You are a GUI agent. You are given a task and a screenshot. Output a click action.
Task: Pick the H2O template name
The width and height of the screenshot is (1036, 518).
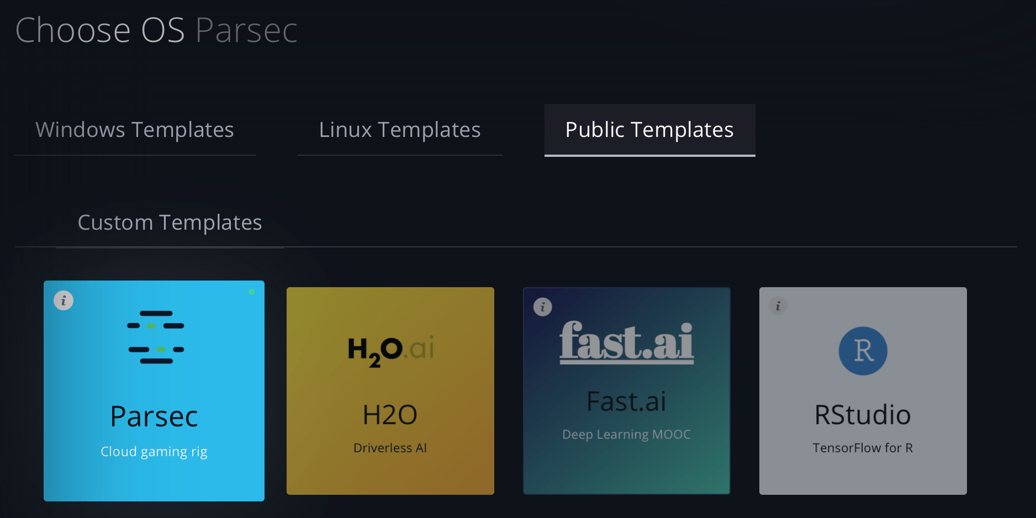tap(390, 415)
